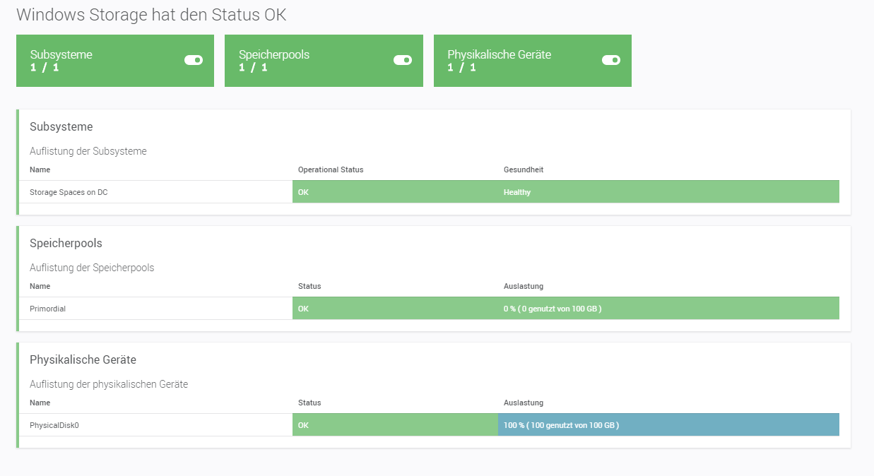Toggle the Physikalische Geräte switch
Image resolution: width=874 pixels, height=476 pixels.
pyautogui.click(x=610, y=60)
